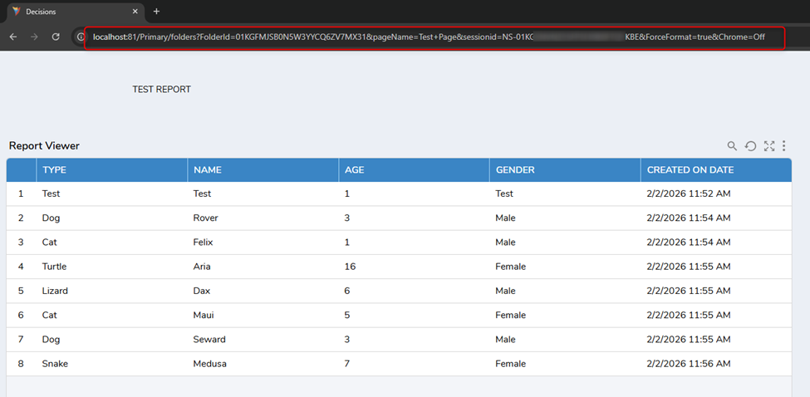Refresh the Report Viewer data
The width and height of the screenshot is (810, 397).
750,146
